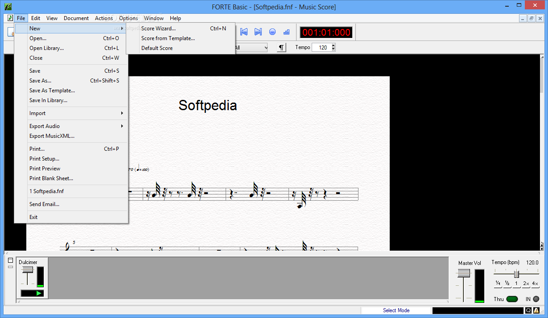Open the View menu
548x318 pixels.
pos(52,18)
